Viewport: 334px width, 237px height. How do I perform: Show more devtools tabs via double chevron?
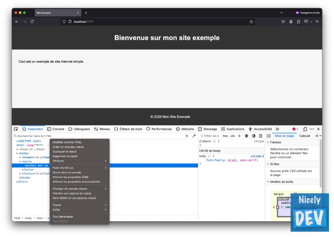click(277, 129)
